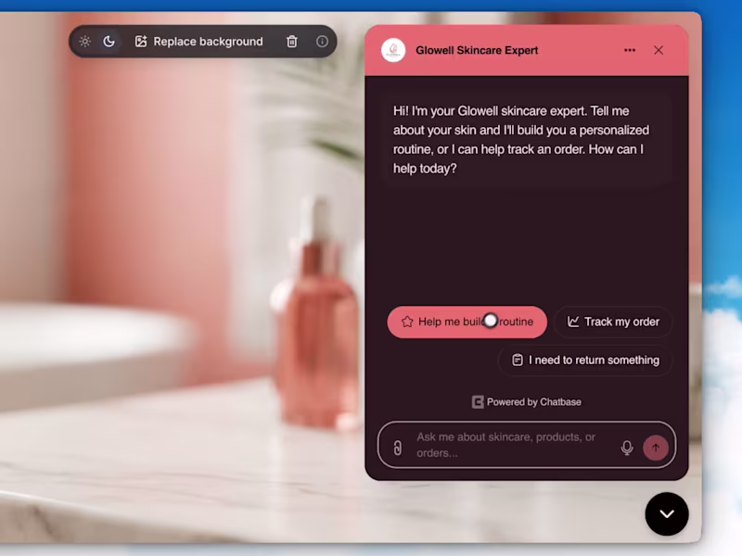Image resolution: width=742 pixels, height=556 pixels.
Task: Click the welcome message bubble text
Action: 521,140
